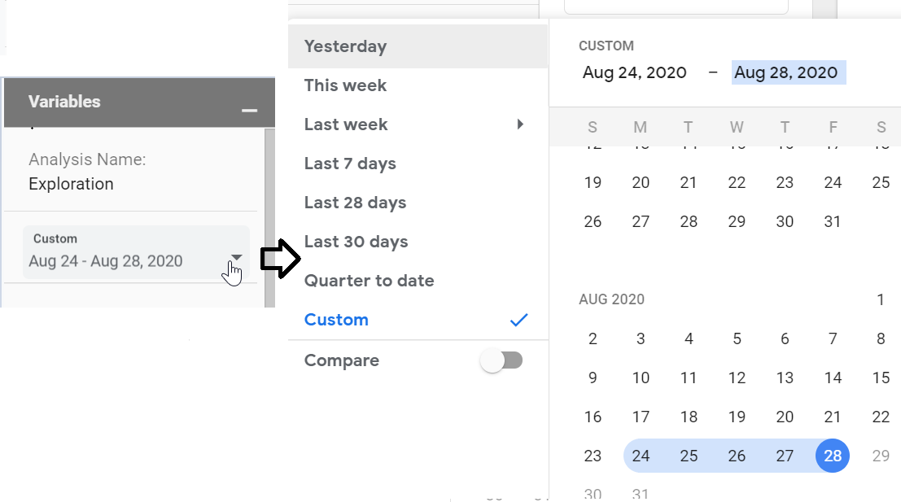Choose Last 30 days preset
This screenshot has width=901, height=502.
[356, 242]
